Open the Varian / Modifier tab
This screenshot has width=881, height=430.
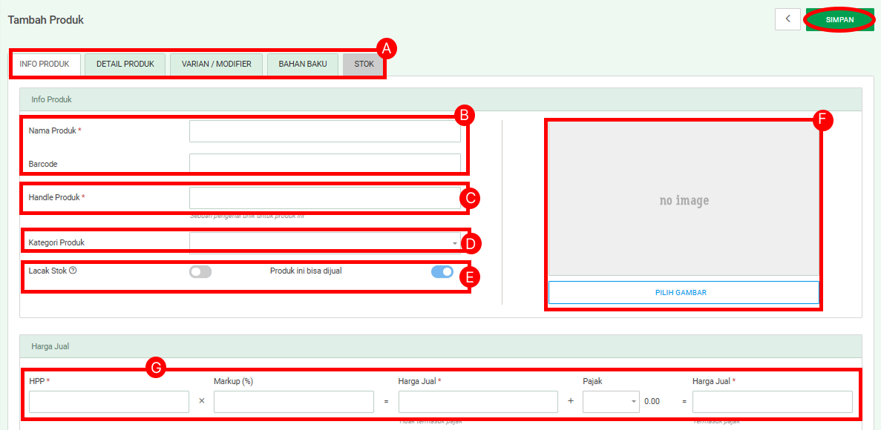point(217,64)
